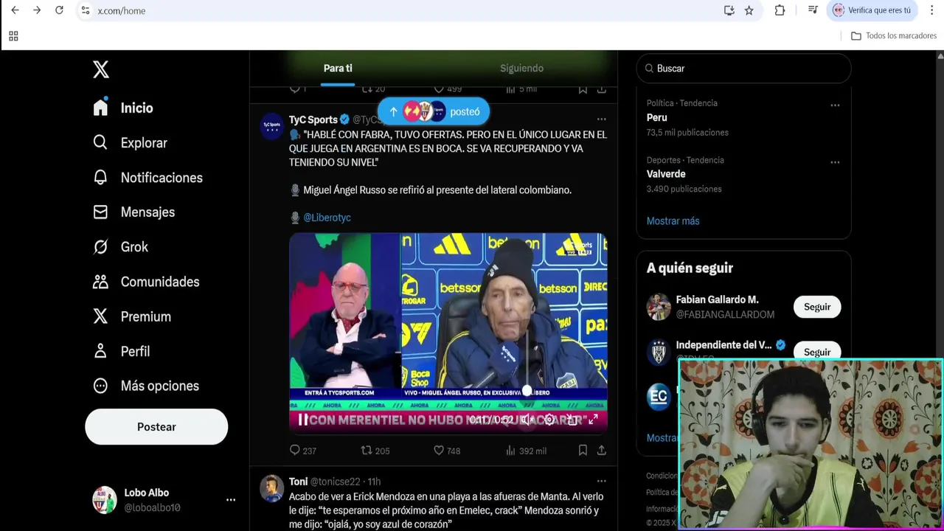Viewport: 944px width, 531px height.
Task: Open Lobo Albo account options menu
Action: (x=231, y=500)
